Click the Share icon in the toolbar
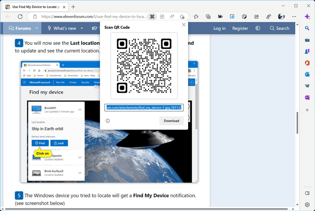Screen dimensions: 315x211 257,17
